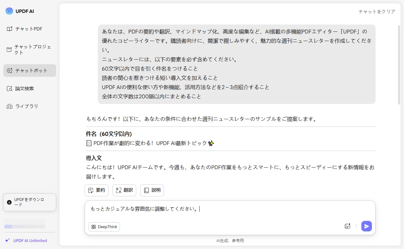Viewport: 404px width, 249px height.
Task: Click the AI生成、参考用 disclaimer text
Action: [x=230, y=241]
